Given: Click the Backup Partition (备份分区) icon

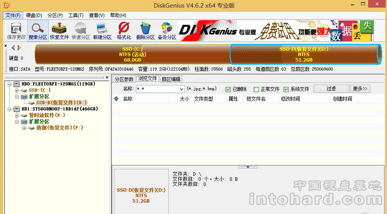Looking at the screenshot, I should point(167,31).
